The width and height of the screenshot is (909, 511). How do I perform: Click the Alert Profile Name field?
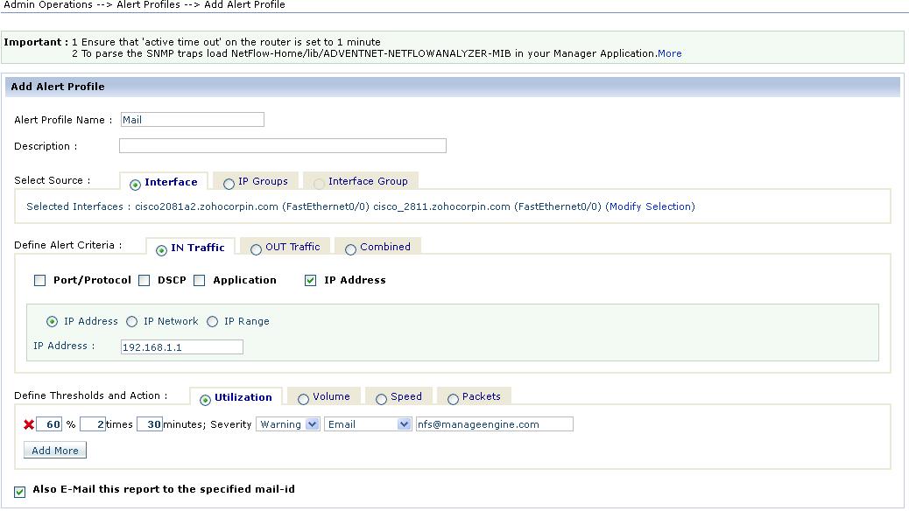[193, 119]
